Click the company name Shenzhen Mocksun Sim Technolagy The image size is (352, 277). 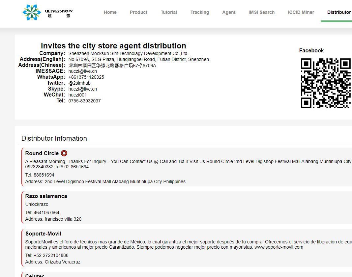point(129,53)
